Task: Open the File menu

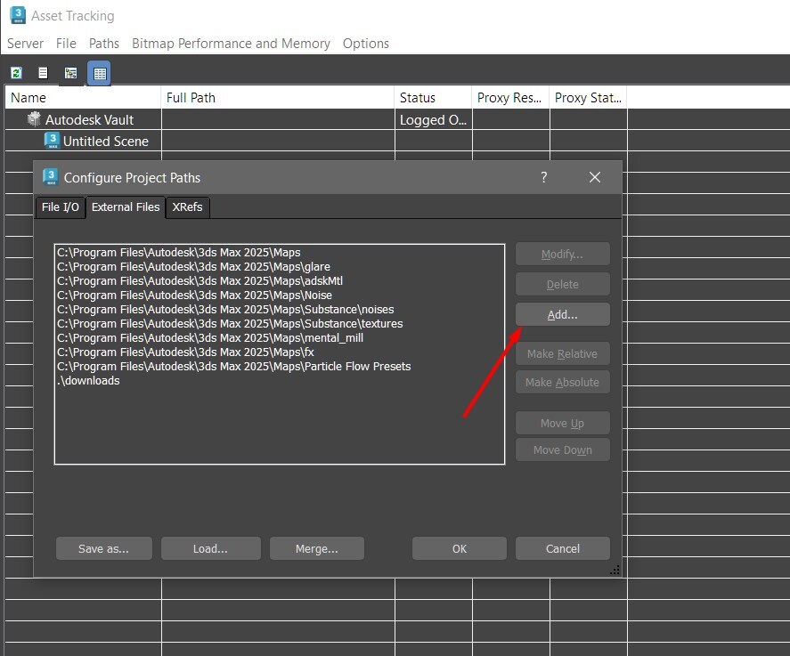Action: coord(66,44)
